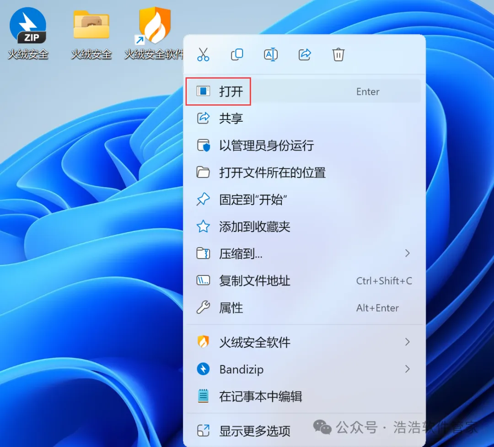
Task: Open the 压缩到... submenu
Action: [304, 253]
